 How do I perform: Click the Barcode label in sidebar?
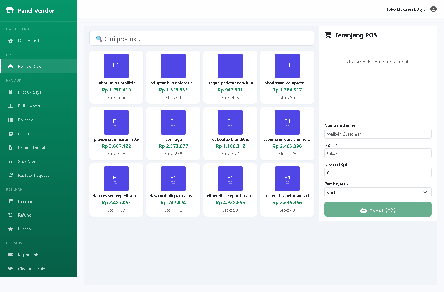point(26,120)
